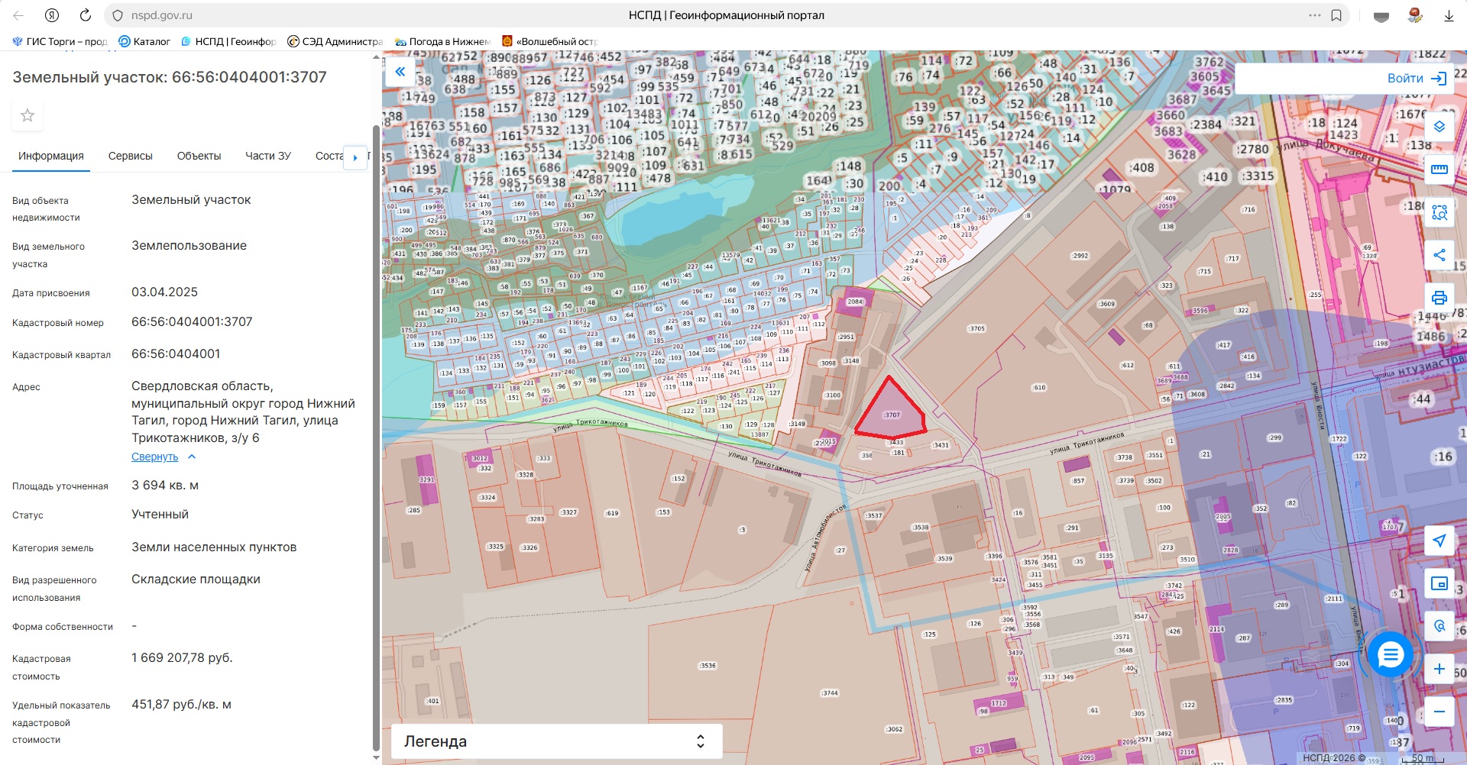Image resolution: width=1467 pixels, height=765 pixels.
Task: Zoom out on the map
Action: 1439,712
